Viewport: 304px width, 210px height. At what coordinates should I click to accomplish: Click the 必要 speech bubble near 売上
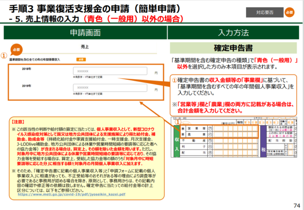[16, 50]
